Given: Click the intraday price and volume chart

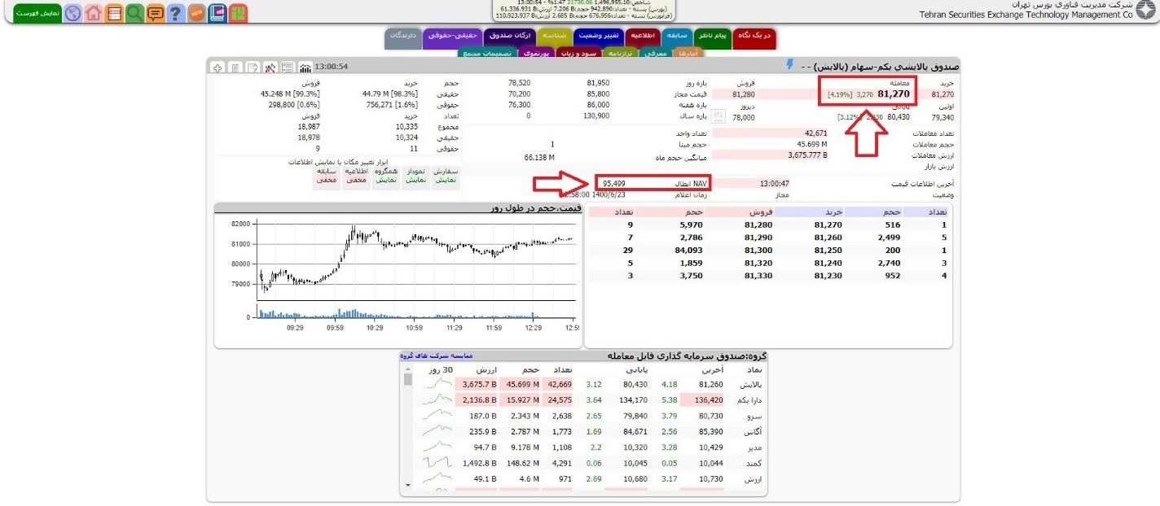Looking at the screenshot, I should click(x=398, y=274).
